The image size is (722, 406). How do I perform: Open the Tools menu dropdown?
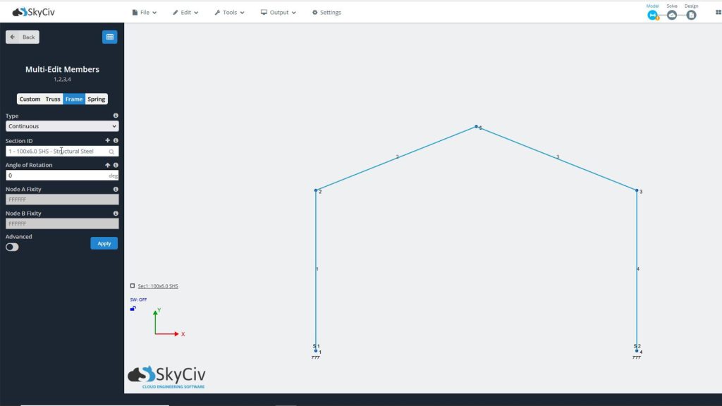(x=228, y=12)
